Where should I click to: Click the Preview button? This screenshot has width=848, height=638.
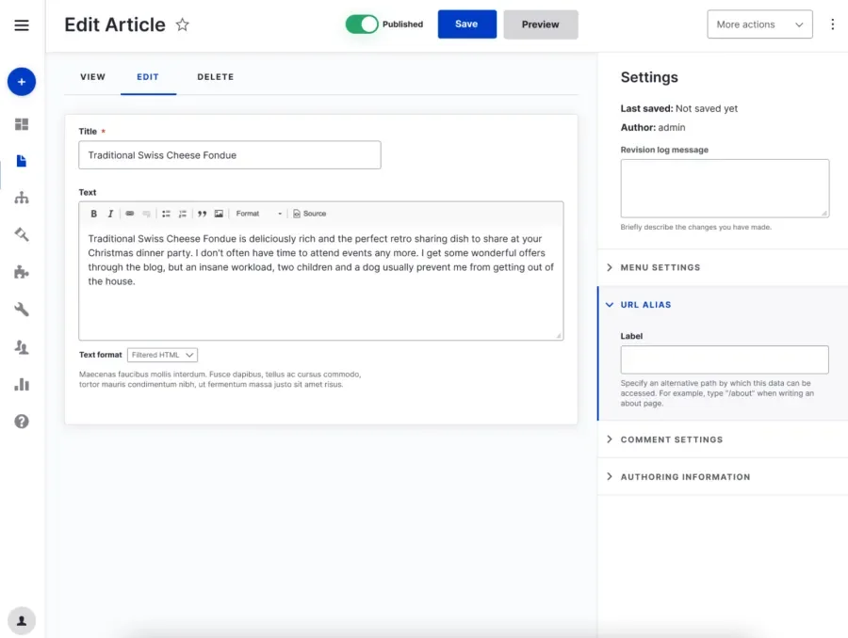click(540, 24)
